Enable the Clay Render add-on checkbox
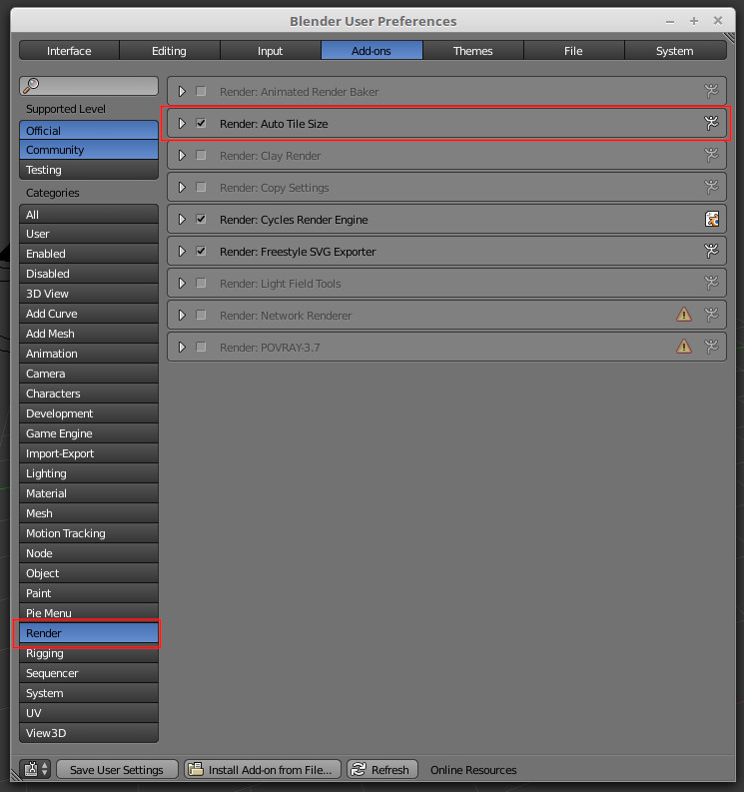Image resolution: width=744 pixels, height=792 pixels. tap(201, 155)
